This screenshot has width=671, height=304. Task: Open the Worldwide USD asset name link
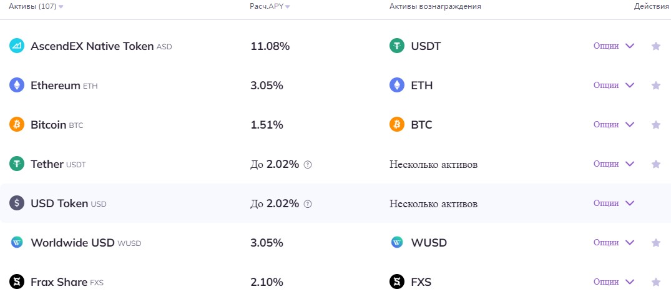(74, 242)
